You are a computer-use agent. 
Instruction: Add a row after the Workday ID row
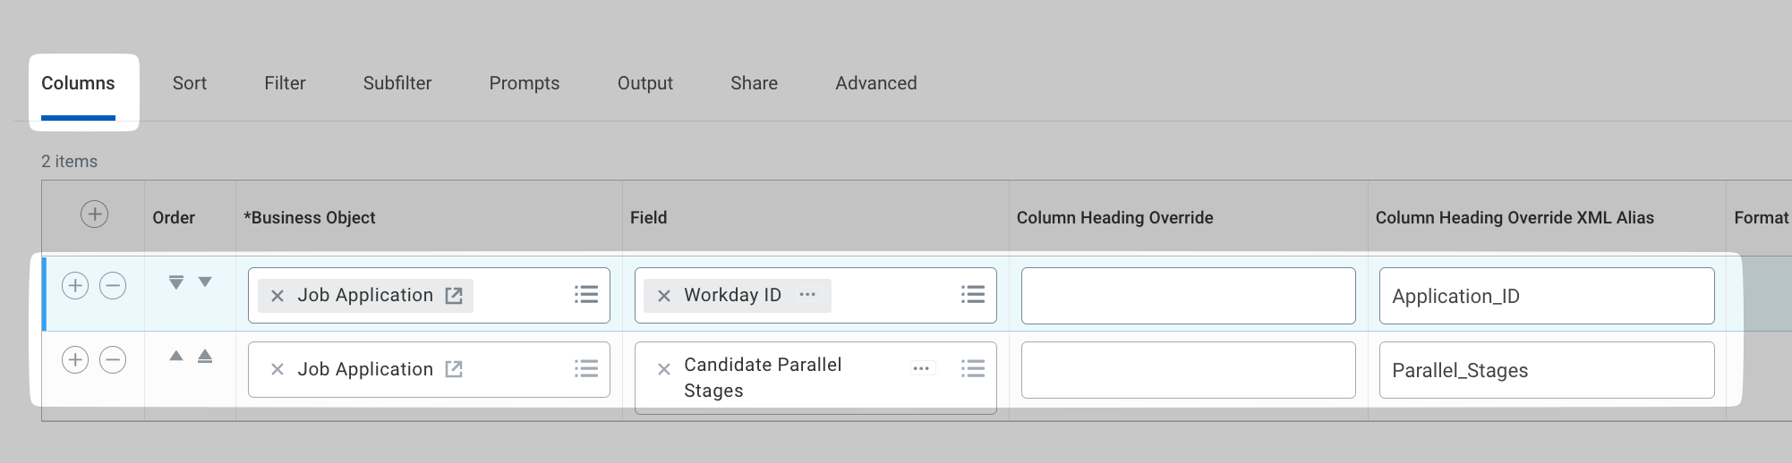(x=75, y=286)
